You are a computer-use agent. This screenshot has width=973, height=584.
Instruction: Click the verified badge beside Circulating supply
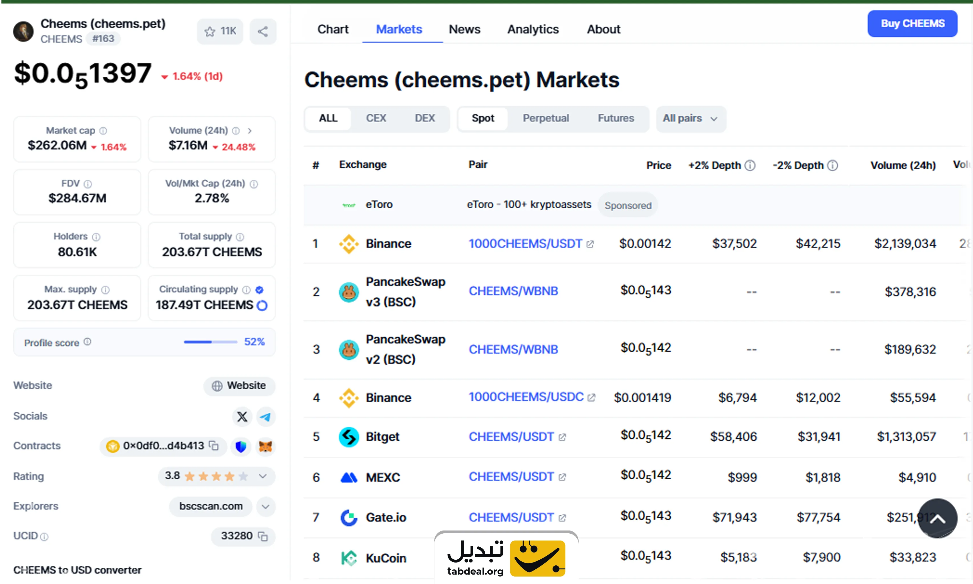pyautogui.click(x=259, y=290)
